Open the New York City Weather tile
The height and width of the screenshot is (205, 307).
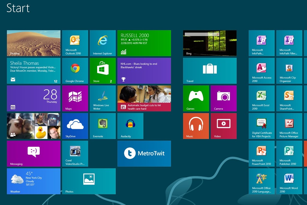(x=34, y=181)
